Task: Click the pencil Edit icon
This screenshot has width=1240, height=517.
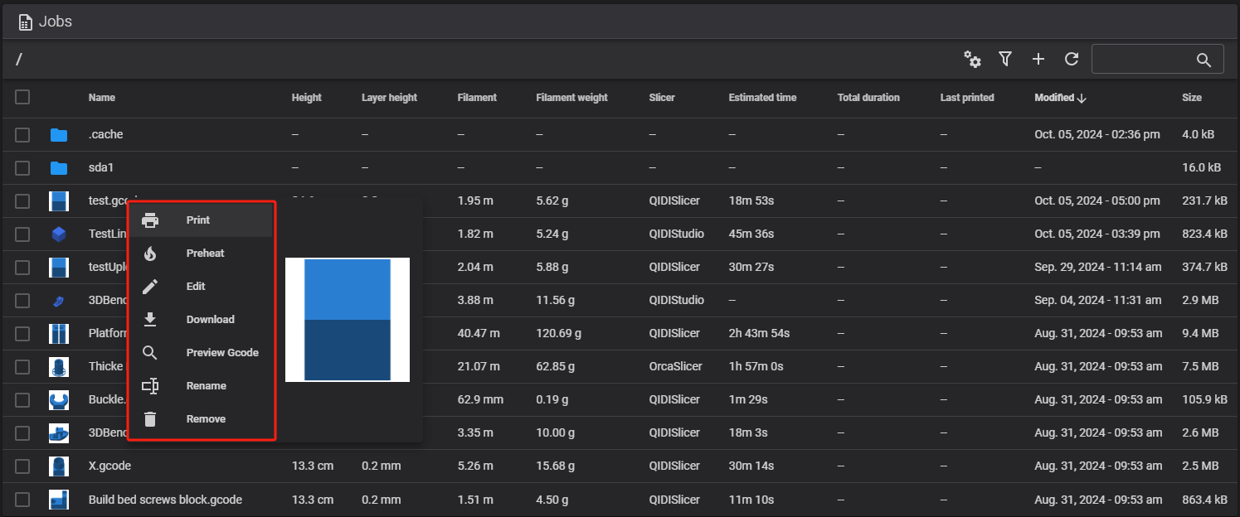Action: tap(150, 287)
